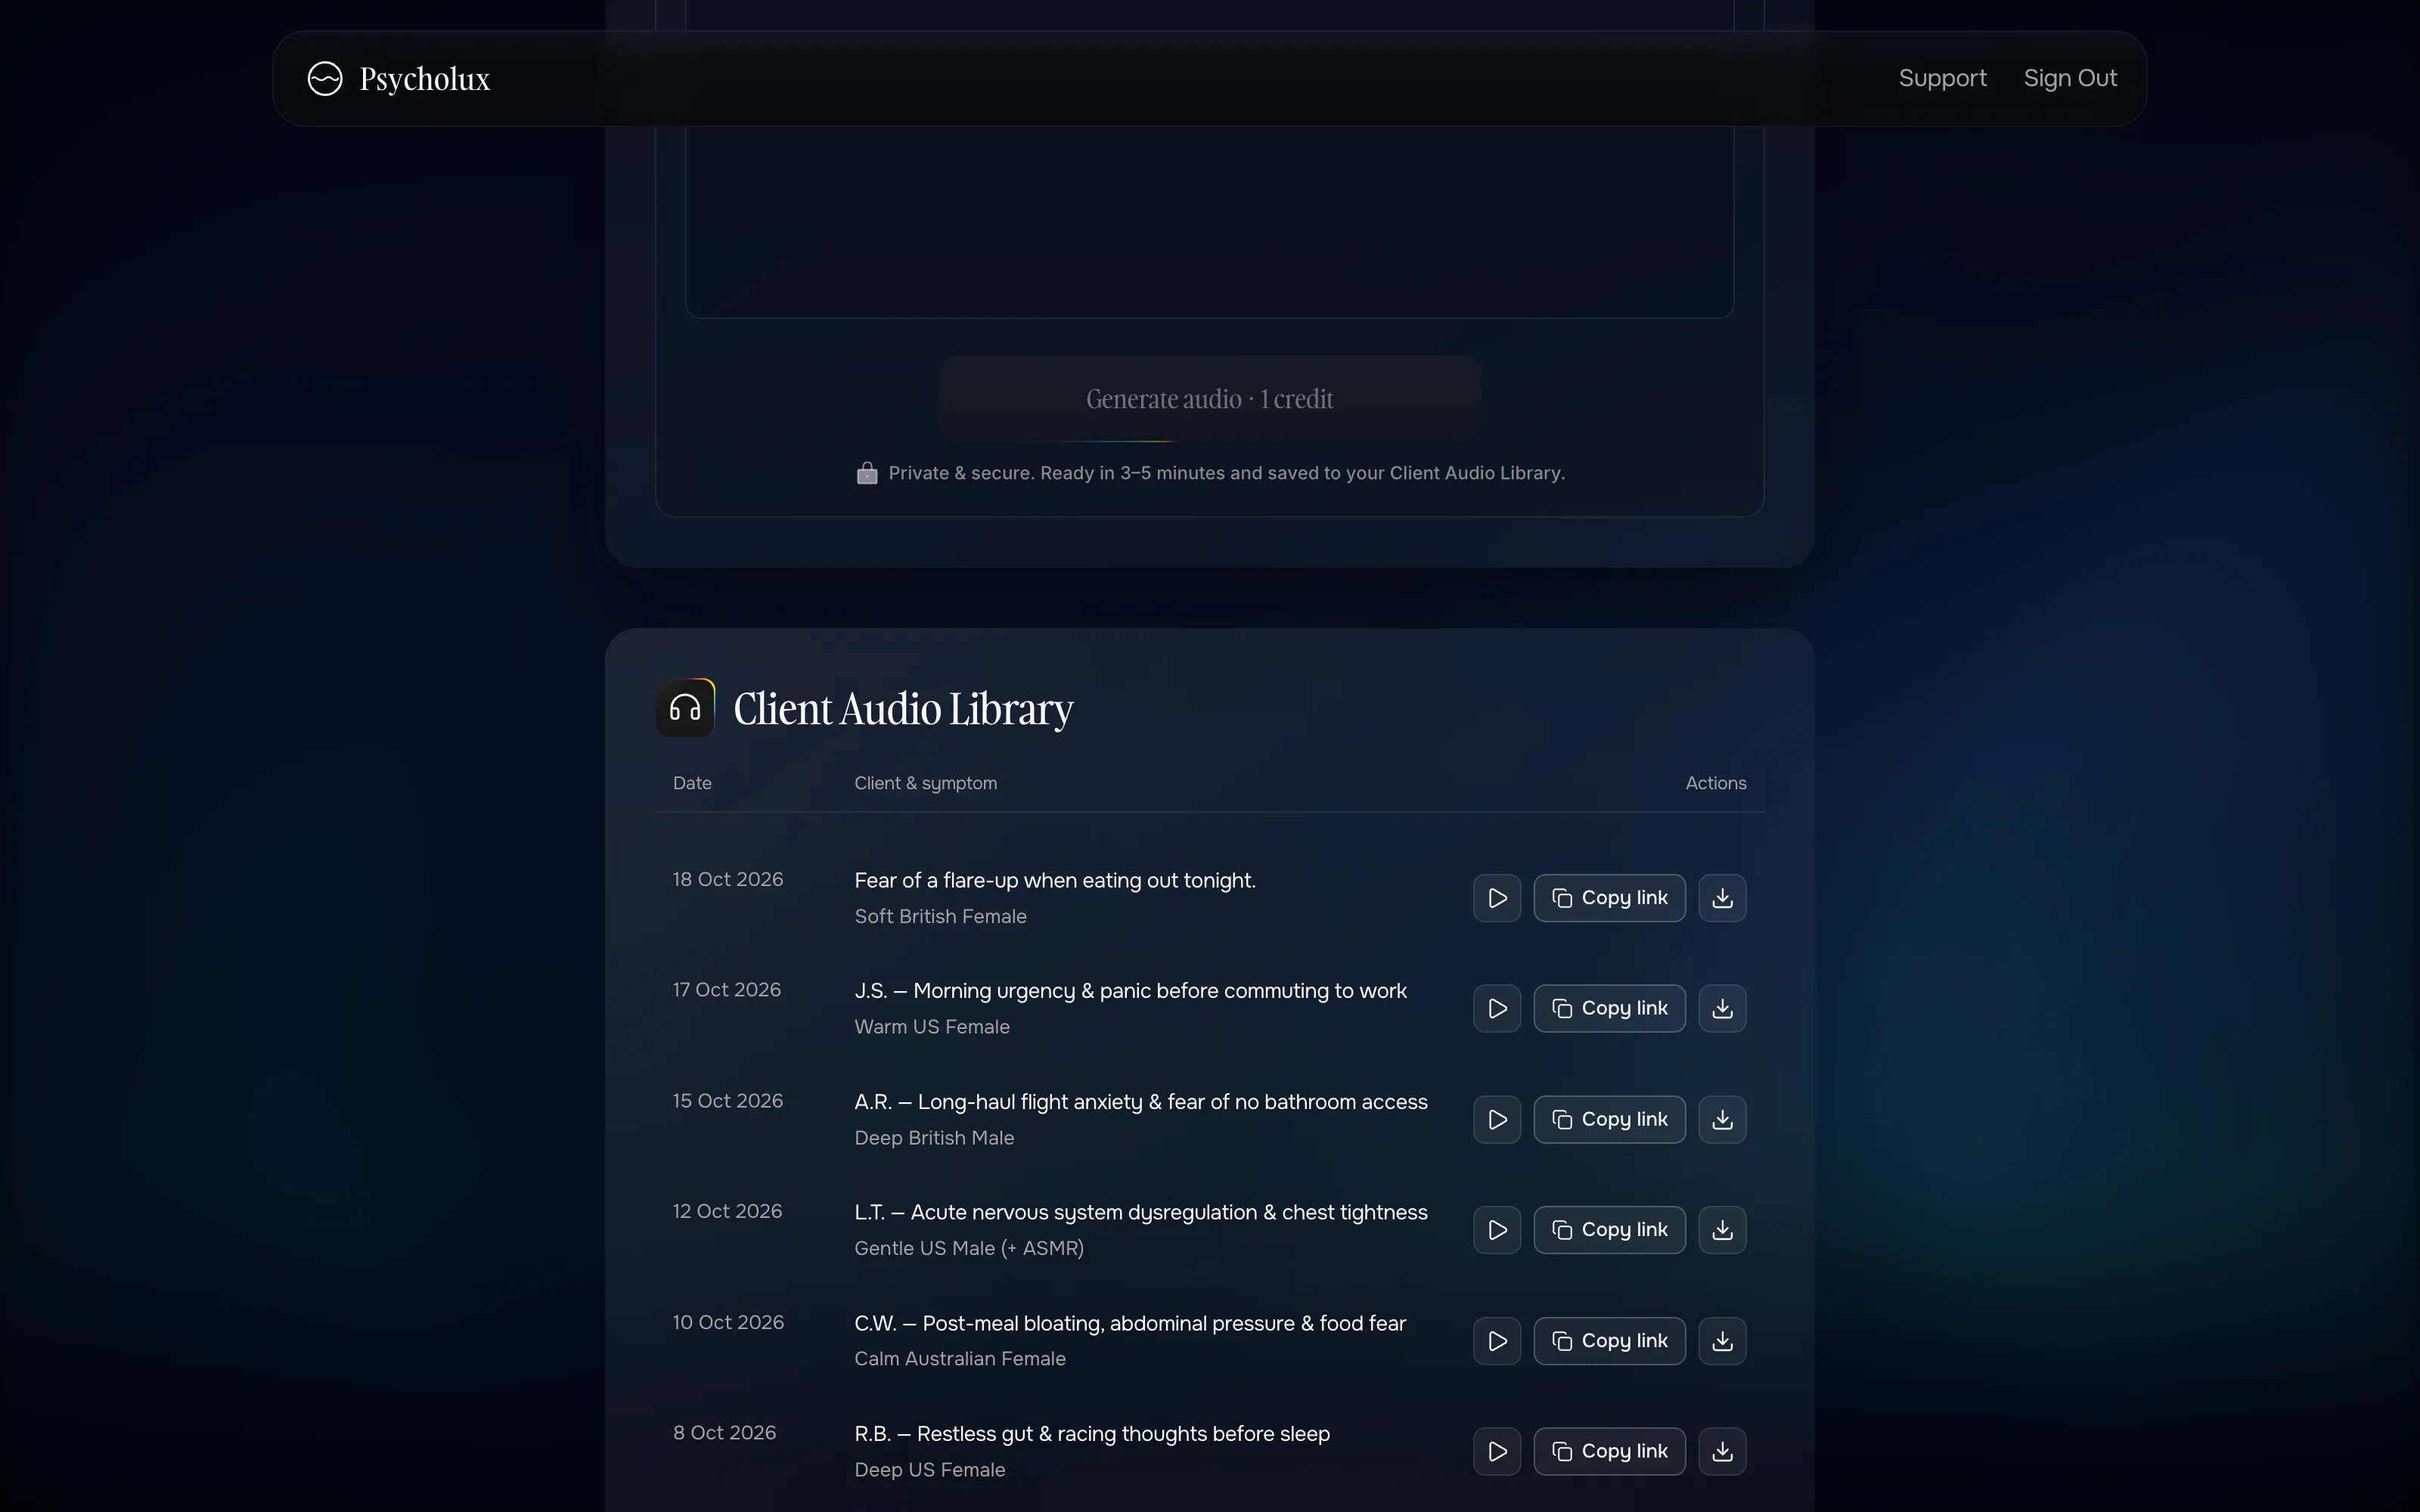The image size is (2420, 1512).
Task: Click the Psycholux brand name
Action: (x=425, y=79)
